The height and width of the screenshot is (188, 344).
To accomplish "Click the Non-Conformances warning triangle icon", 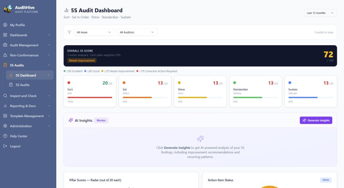I will coord(5,55).
